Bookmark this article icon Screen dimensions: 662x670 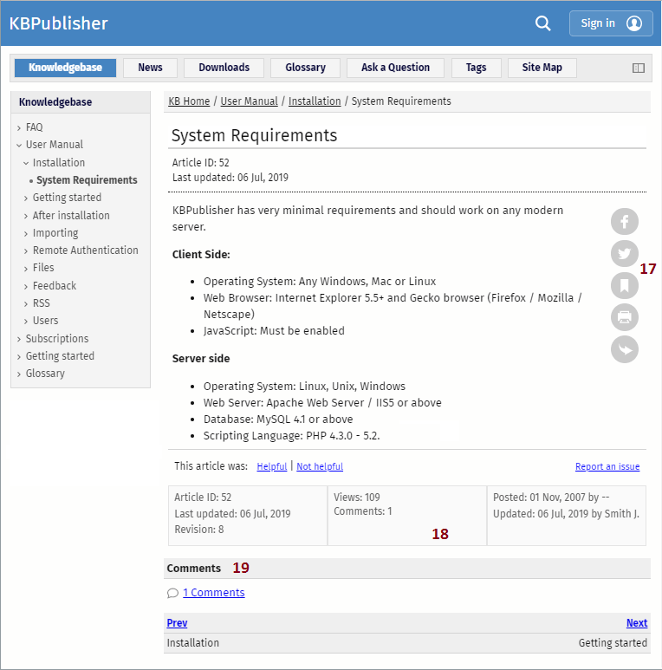(625, 285)
